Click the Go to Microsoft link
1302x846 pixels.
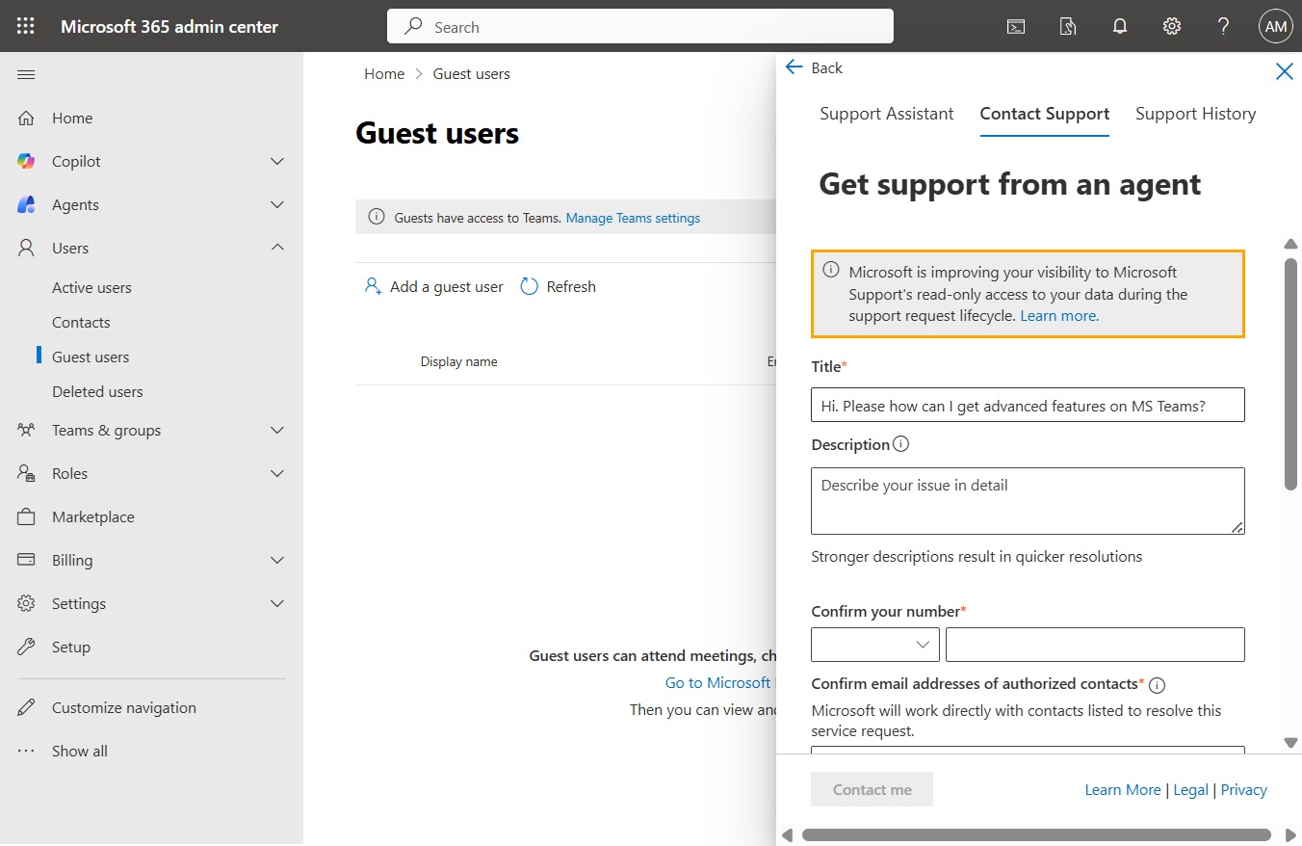point(718,682)
